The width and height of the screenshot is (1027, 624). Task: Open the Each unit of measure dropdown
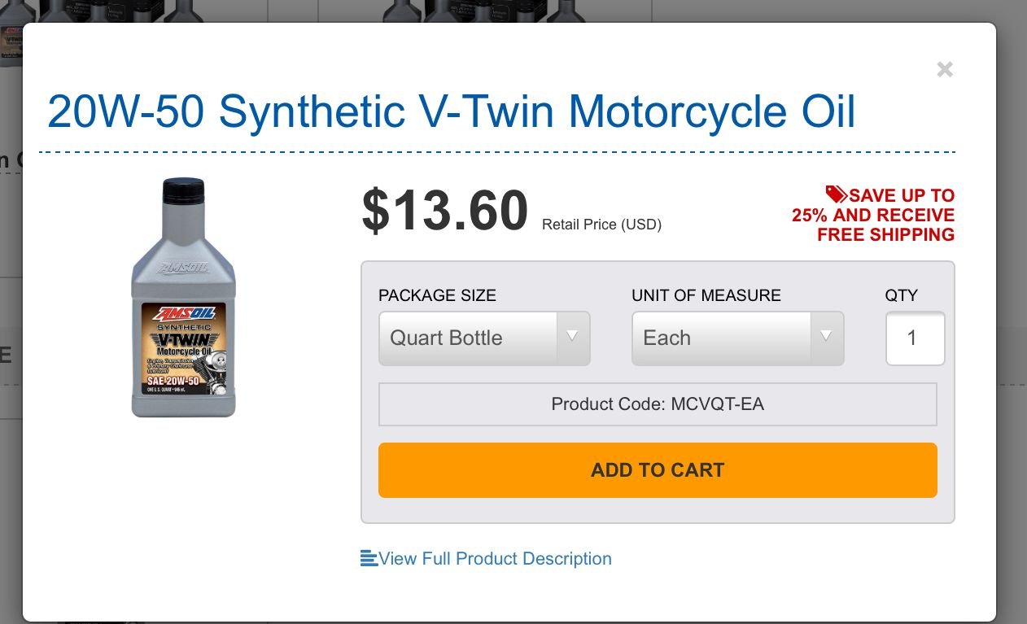738,338
